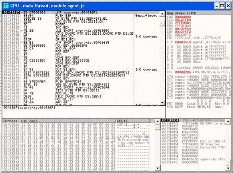Image resolution: width=233 pixels, height=173 pixels.
Task: Click the ST2 FPU register row
Action: [x=199, y=83]
